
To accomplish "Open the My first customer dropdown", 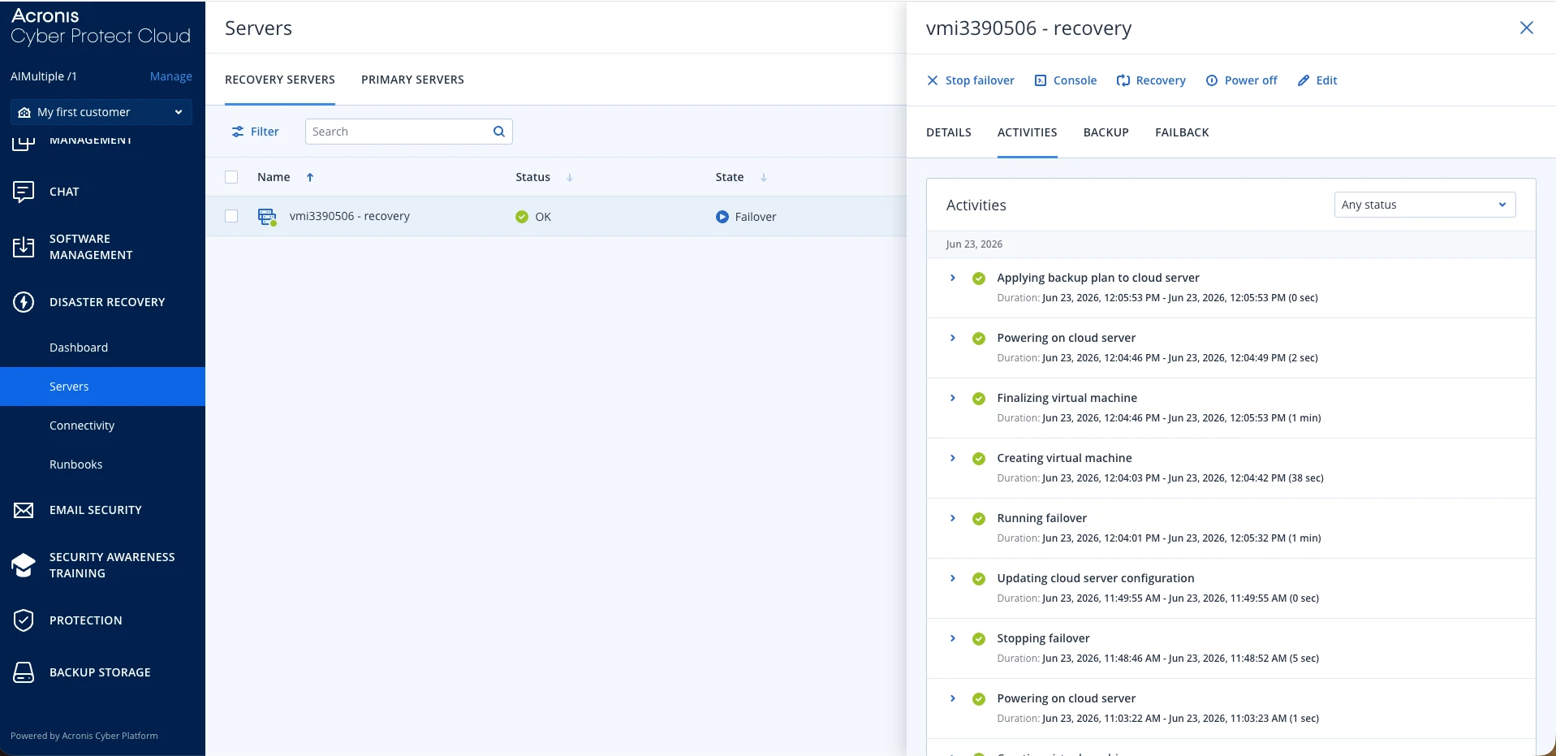I will tap(101, 112).
